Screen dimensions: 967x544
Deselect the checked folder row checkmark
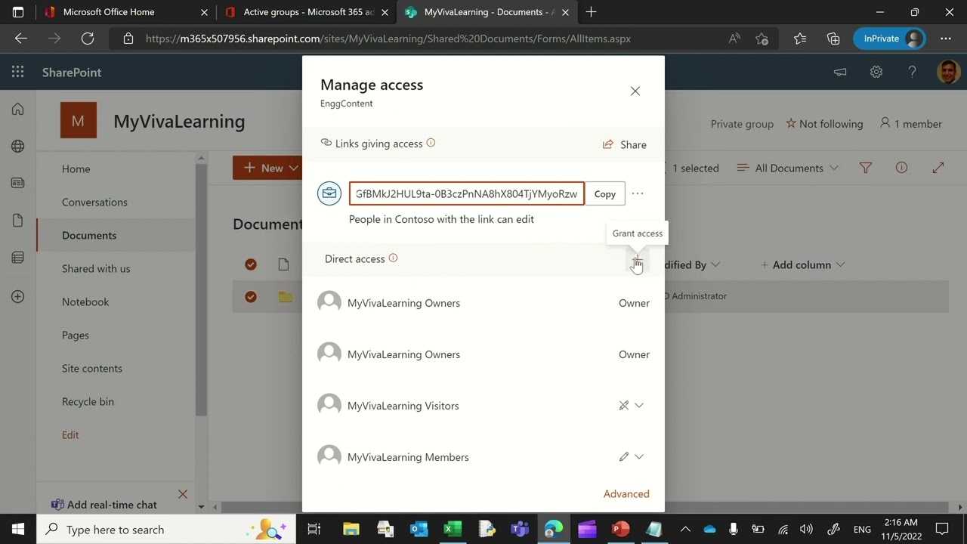[251, 297]
